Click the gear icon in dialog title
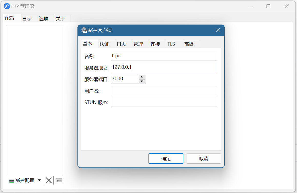 click(x=84, y=30)
